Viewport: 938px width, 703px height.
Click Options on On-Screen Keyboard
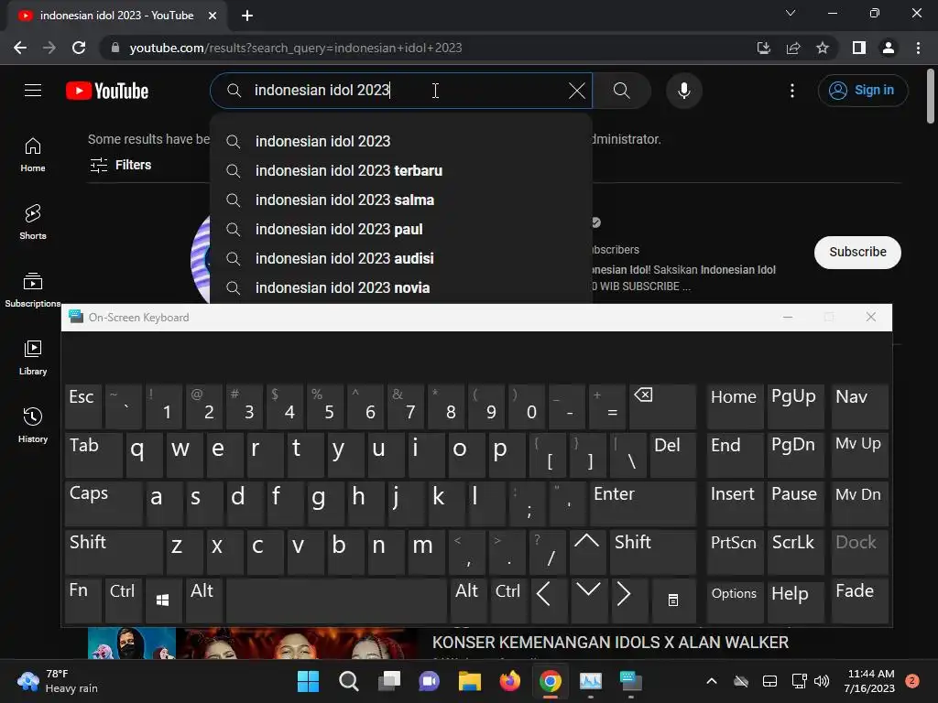pyautogui.click(x=734, y=600)
